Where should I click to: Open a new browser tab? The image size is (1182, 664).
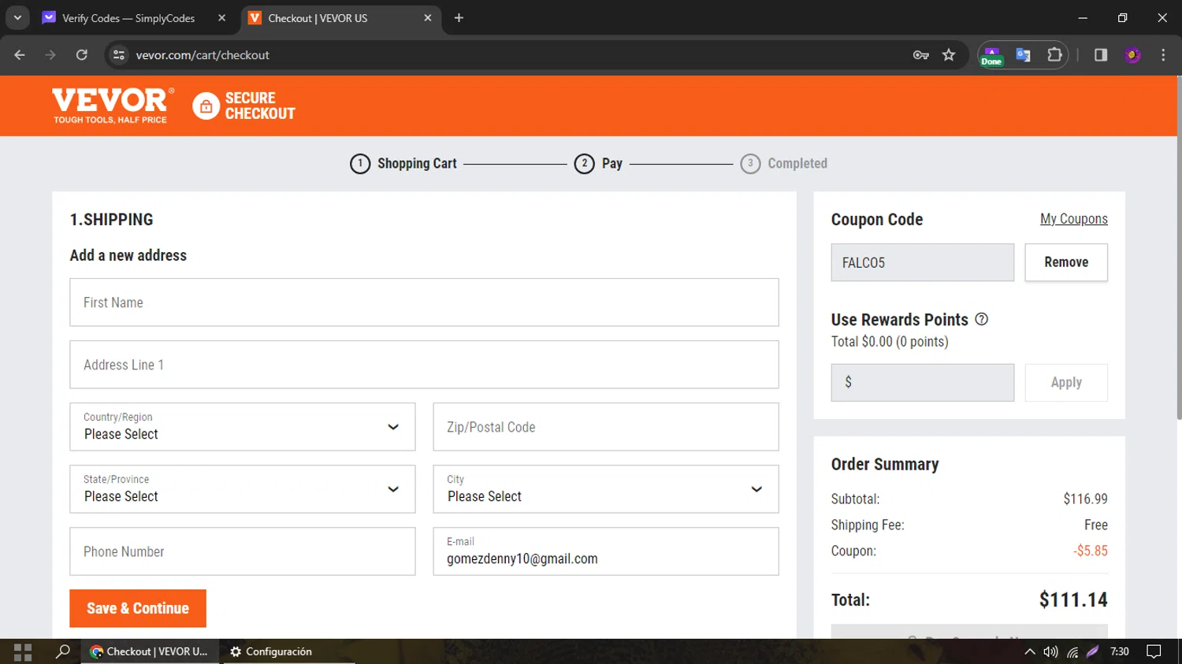[459, 18]
